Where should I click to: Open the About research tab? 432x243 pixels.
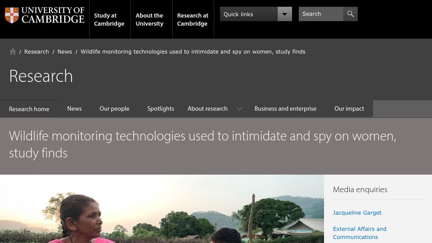[x=207, y=109]
